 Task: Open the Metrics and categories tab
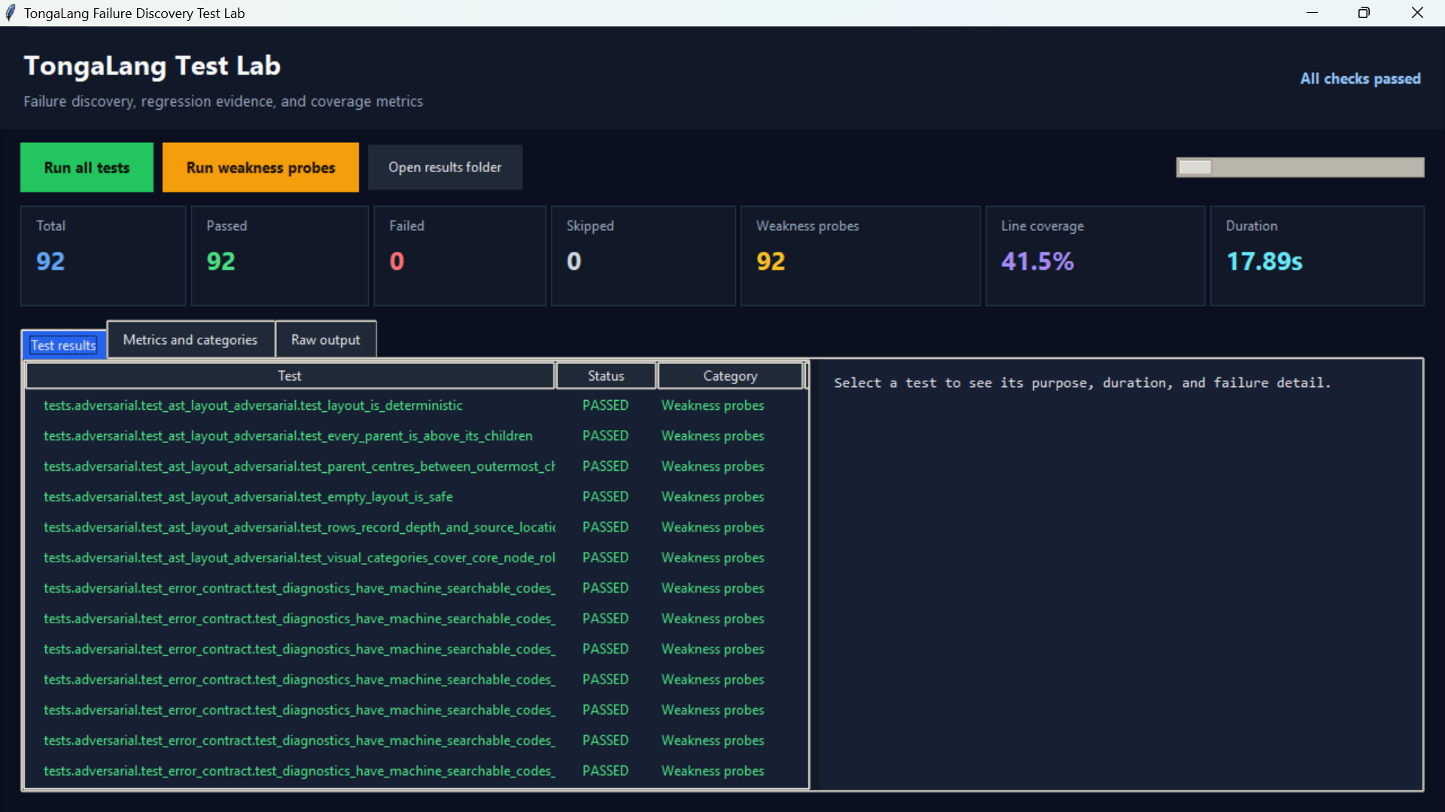tap(190, 340)
